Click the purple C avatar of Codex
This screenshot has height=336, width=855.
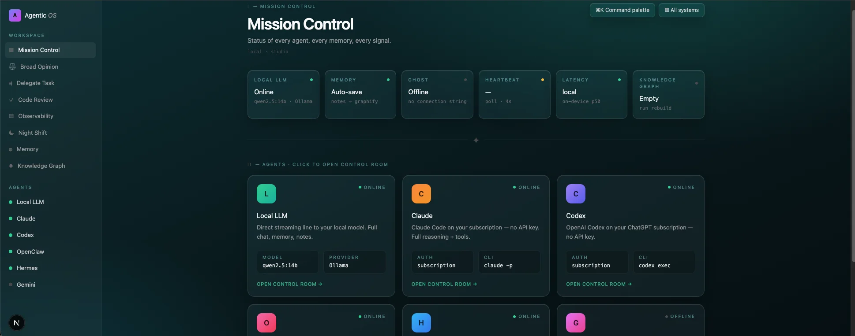coord(576,194)
